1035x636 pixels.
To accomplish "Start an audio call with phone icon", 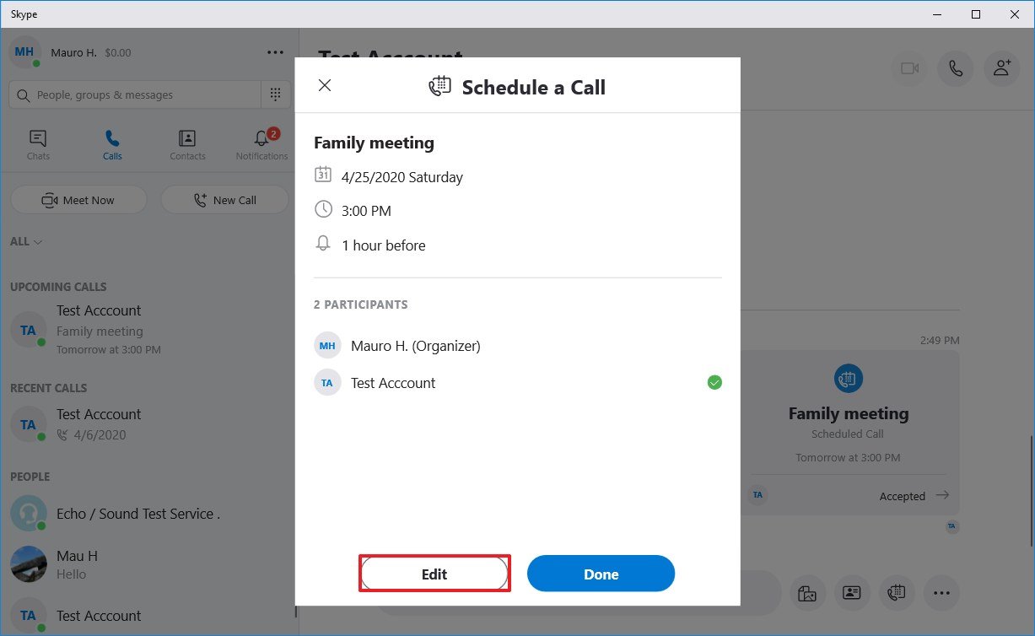I will click(x=956, y=69).
